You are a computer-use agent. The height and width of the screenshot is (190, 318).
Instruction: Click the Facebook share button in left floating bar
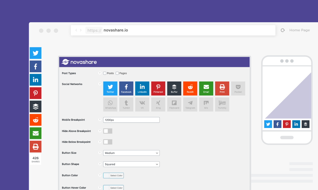pos(36,66)
